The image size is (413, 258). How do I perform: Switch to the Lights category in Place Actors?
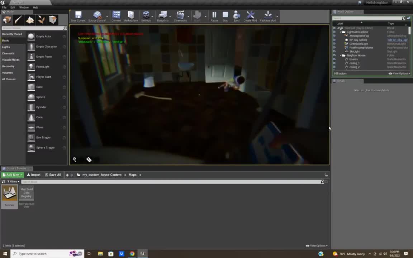pos(6,47)
